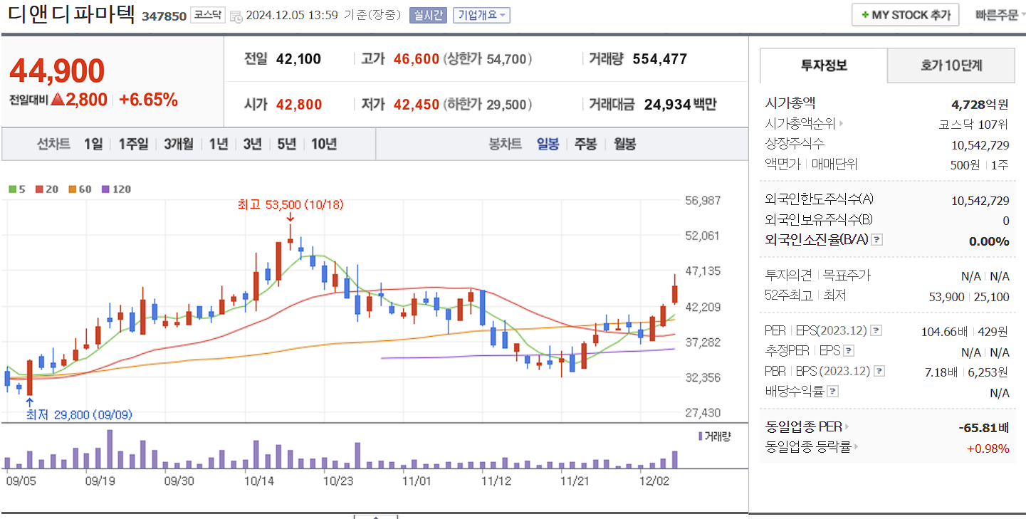Select the 5년 line chart period
The width and height of the screenshot is (1026, 519).
[x=286, y=144]
